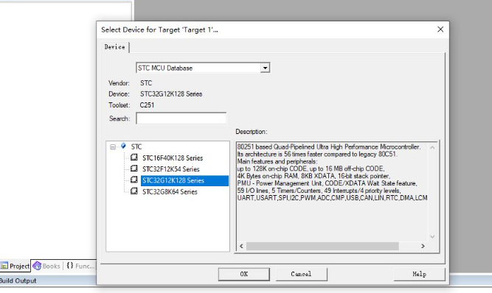This screenshot has height=293, width=492.
Task: Click the description scroll-right arrow
Action: 423,247
